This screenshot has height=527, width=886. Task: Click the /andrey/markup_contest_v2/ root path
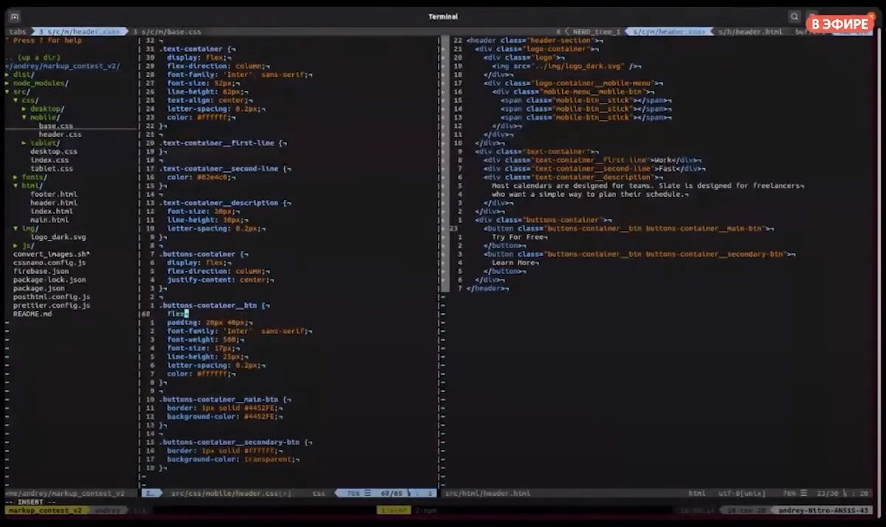[x=62, y=66]
